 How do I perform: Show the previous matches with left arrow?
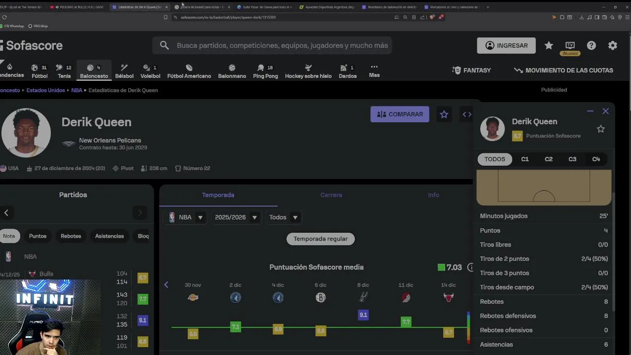pyautogui.click(x=6, y=213)
